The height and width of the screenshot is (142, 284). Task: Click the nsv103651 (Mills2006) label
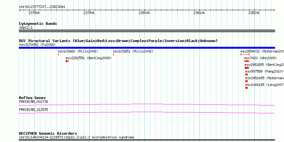[x=133, y=52]
